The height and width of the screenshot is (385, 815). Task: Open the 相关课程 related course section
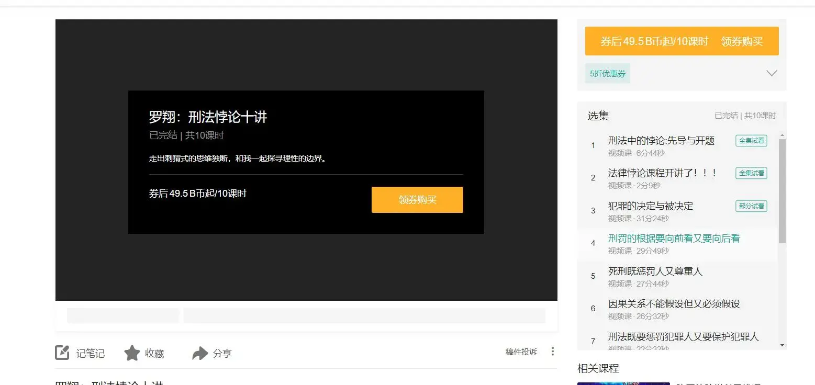point(598,368)
